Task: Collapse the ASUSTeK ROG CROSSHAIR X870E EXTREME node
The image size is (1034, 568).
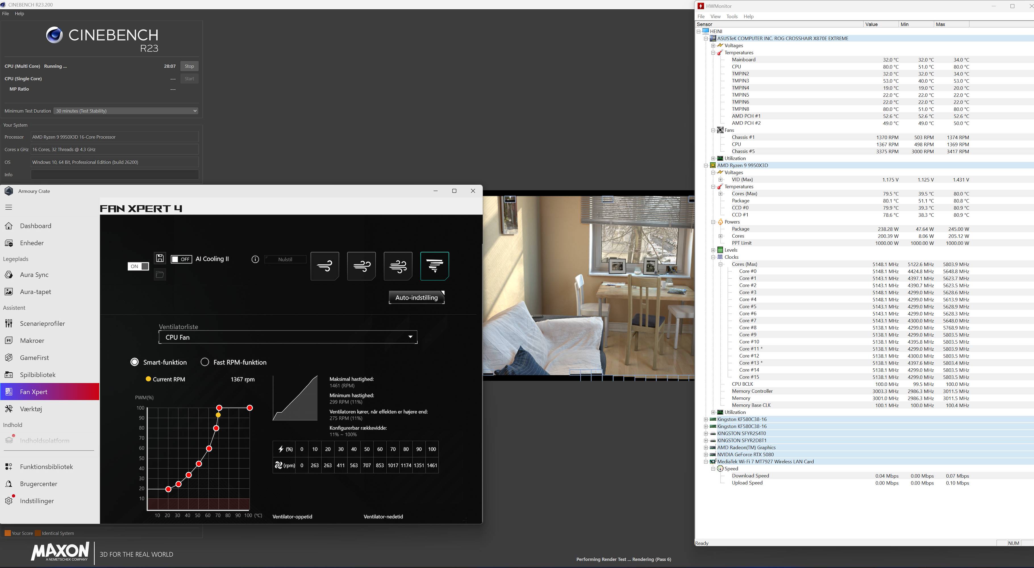Action: pyautogui.click(x=706, y=39)
